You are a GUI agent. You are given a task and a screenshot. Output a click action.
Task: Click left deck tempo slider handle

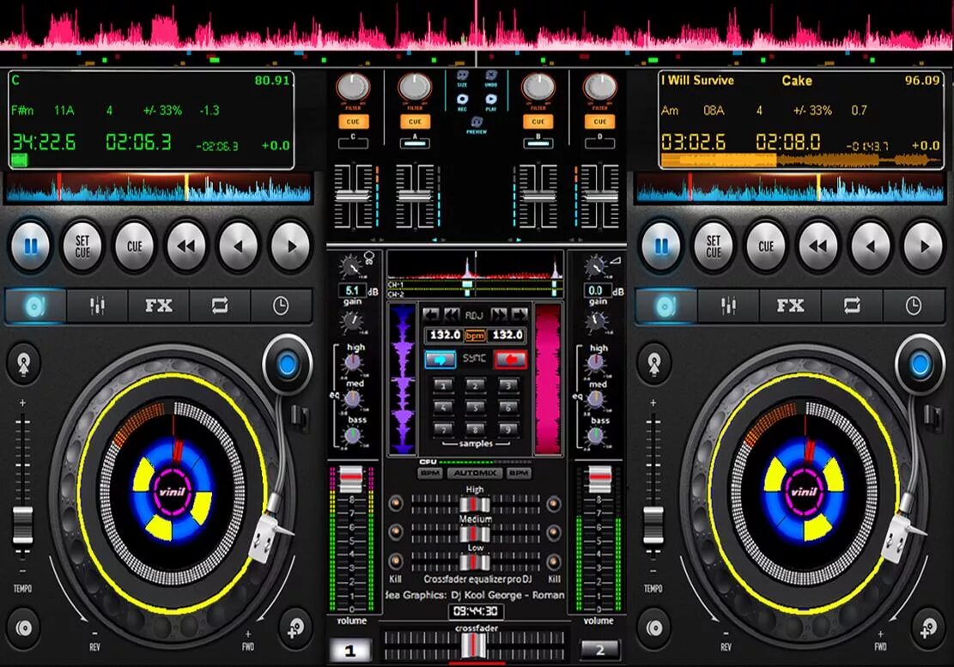click(22, 526)
